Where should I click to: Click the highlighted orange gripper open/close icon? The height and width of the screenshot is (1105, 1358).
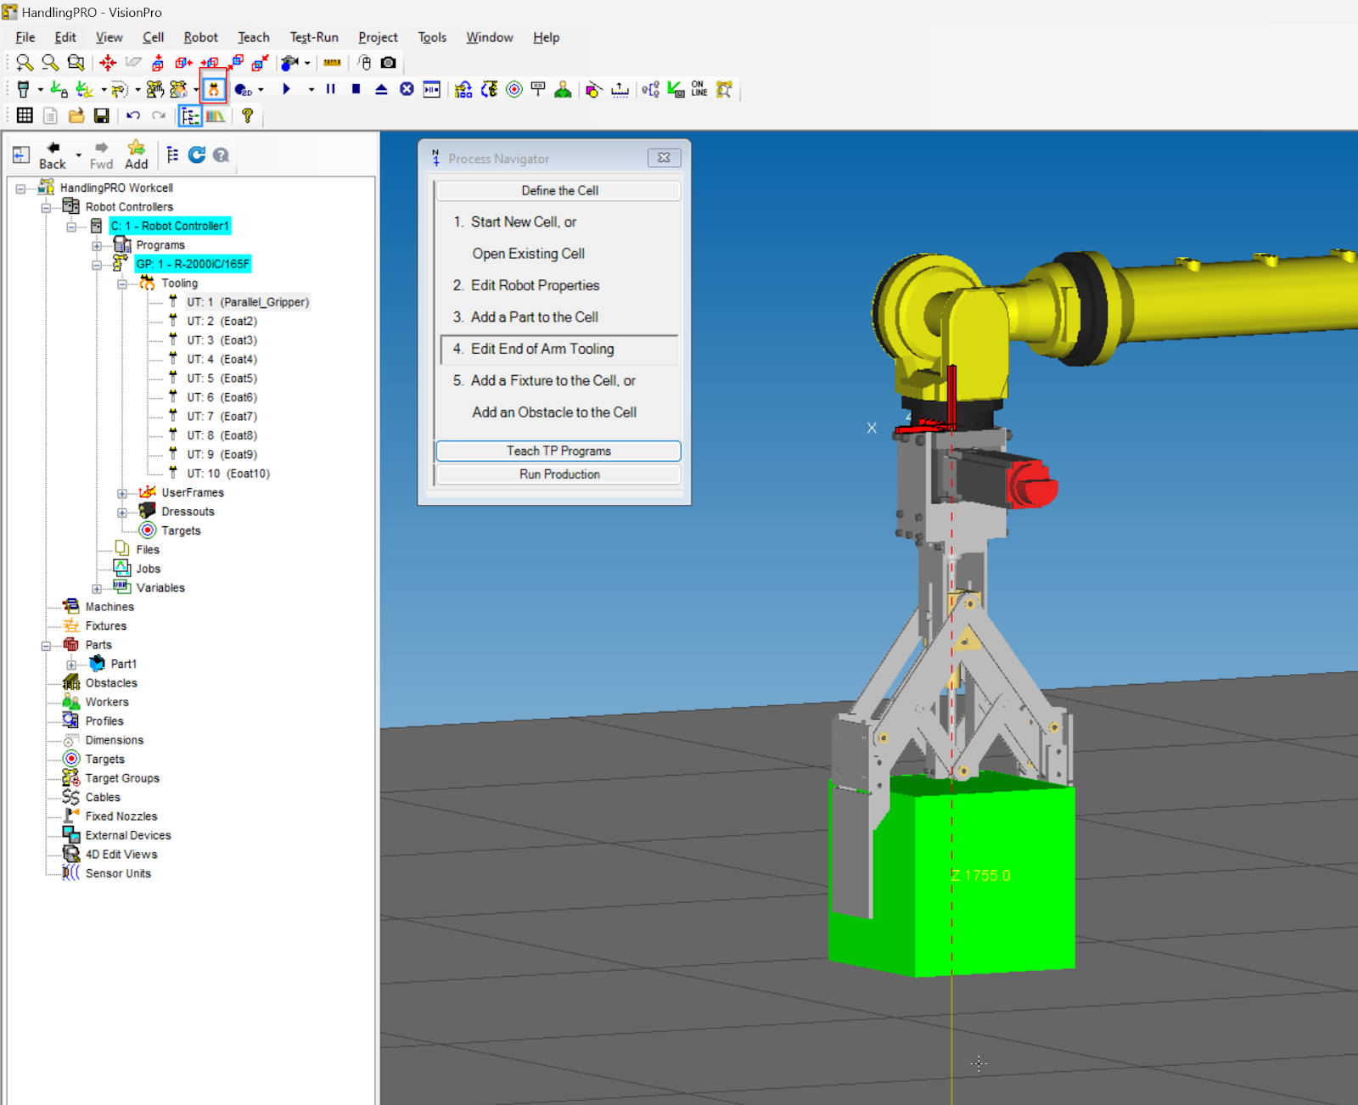(x=214, y=89)
